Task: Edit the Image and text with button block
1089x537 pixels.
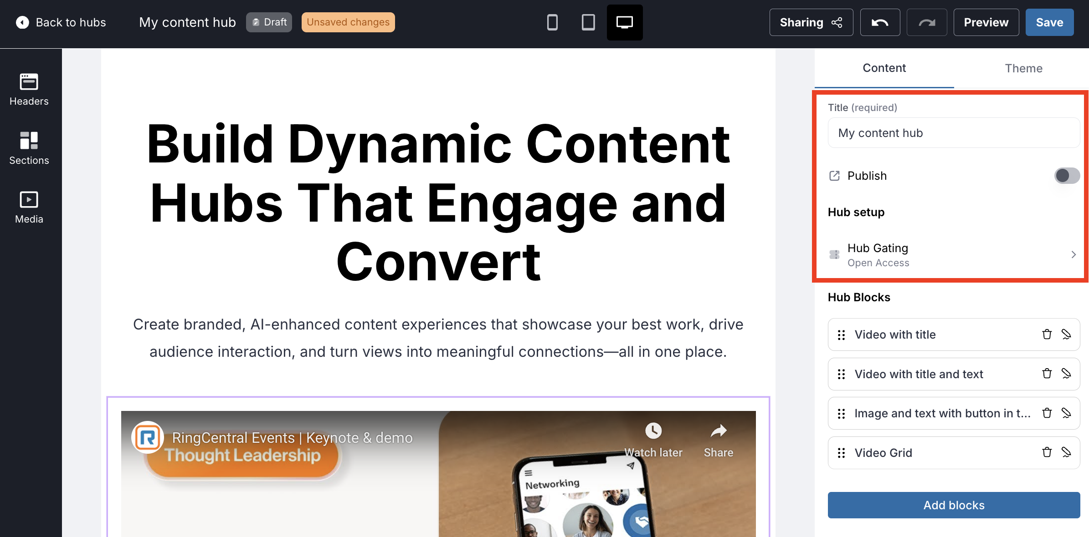Action: 1066,413
